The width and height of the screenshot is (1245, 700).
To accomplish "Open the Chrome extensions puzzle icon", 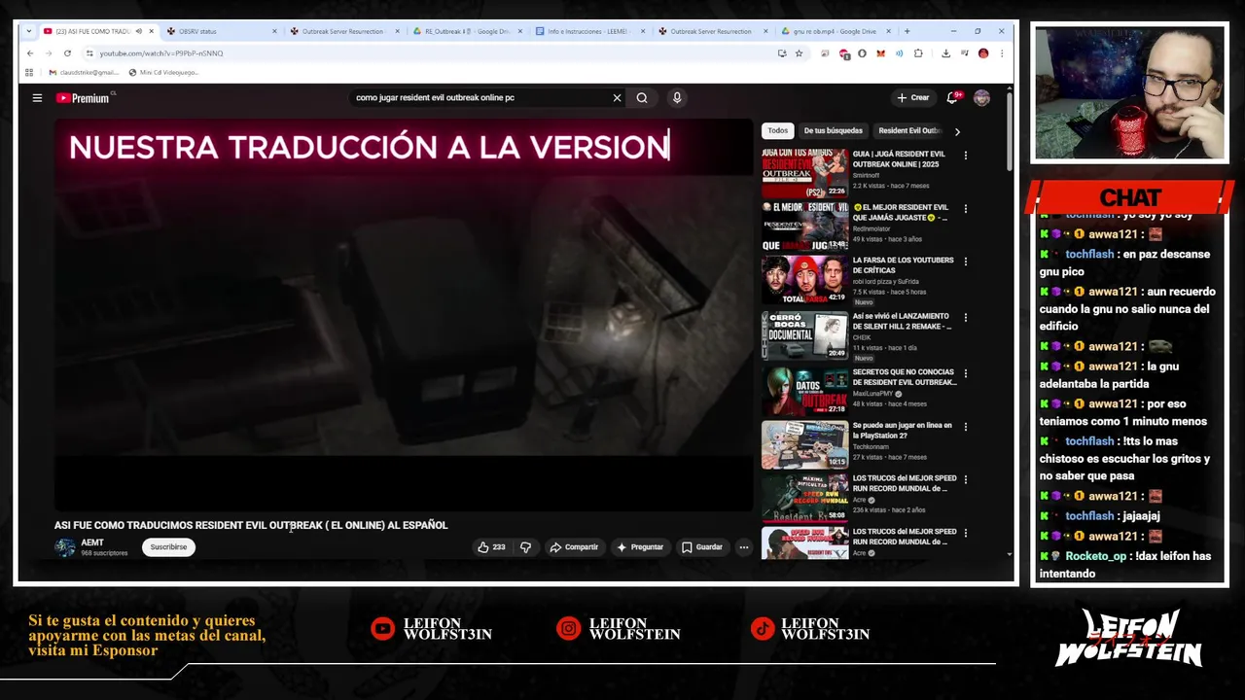I will pos(918,53).
